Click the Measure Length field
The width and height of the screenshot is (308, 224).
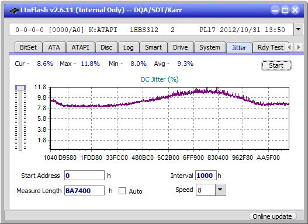point(85,191)
